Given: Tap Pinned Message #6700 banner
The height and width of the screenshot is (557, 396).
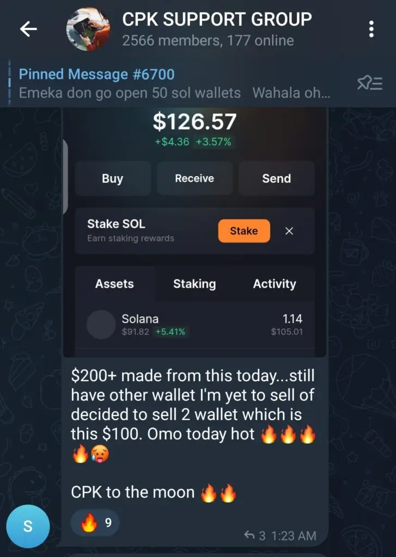Looking at the screenshot, I should tap(174, 83).
